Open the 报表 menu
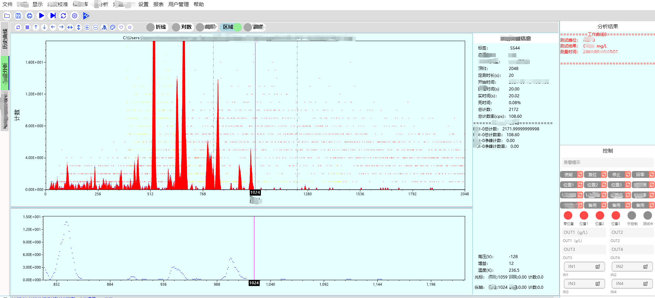655x298 pixels. point(158,4)
